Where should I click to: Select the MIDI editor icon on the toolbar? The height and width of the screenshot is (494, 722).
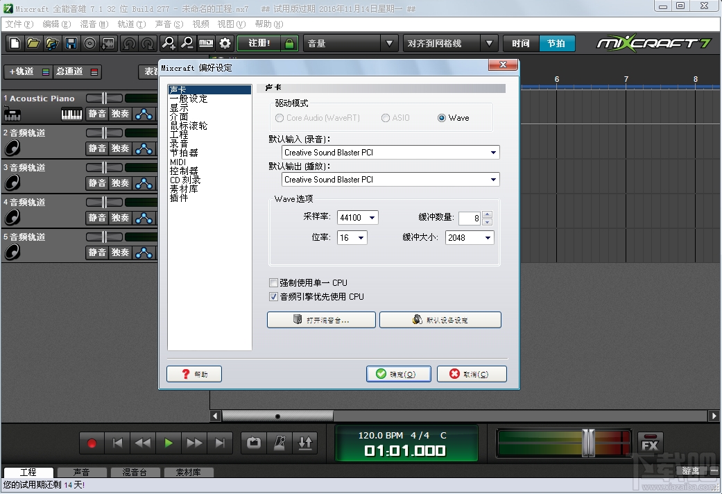pos(206,43)
